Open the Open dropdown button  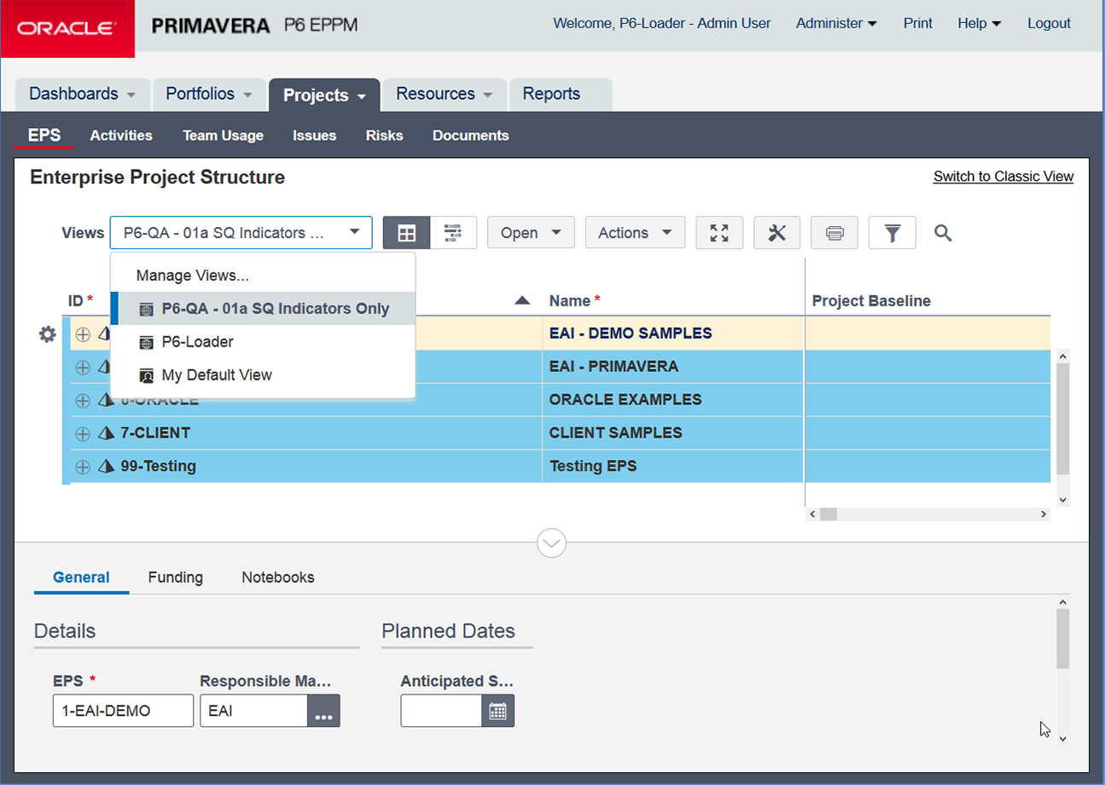pyautogui.click(x=531, y=233)
